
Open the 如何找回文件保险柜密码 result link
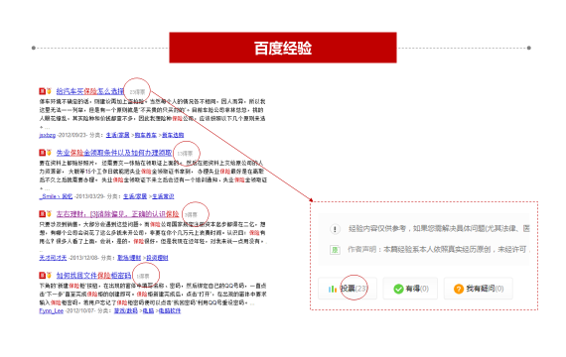coord(93,276)
